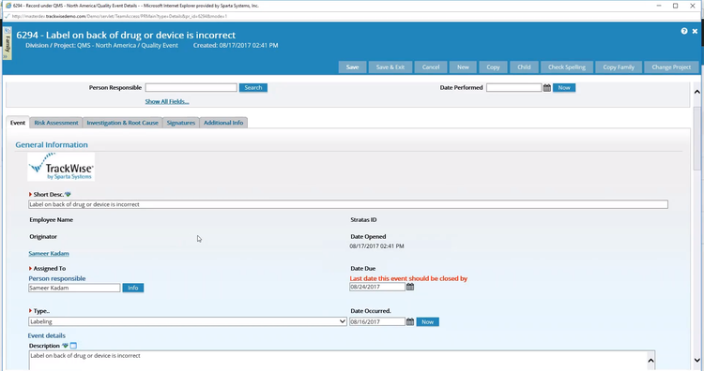Click the Copy Family button
Image resolution: width=704 pixels, height=371 pixels.
click(619, 67)
